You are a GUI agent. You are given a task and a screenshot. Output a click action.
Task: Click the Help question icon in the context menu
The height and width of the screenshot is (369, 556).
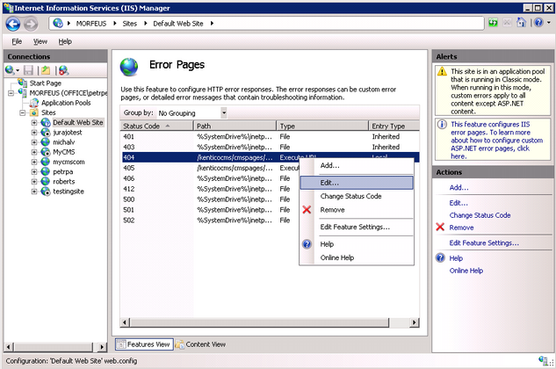(307, 244)
